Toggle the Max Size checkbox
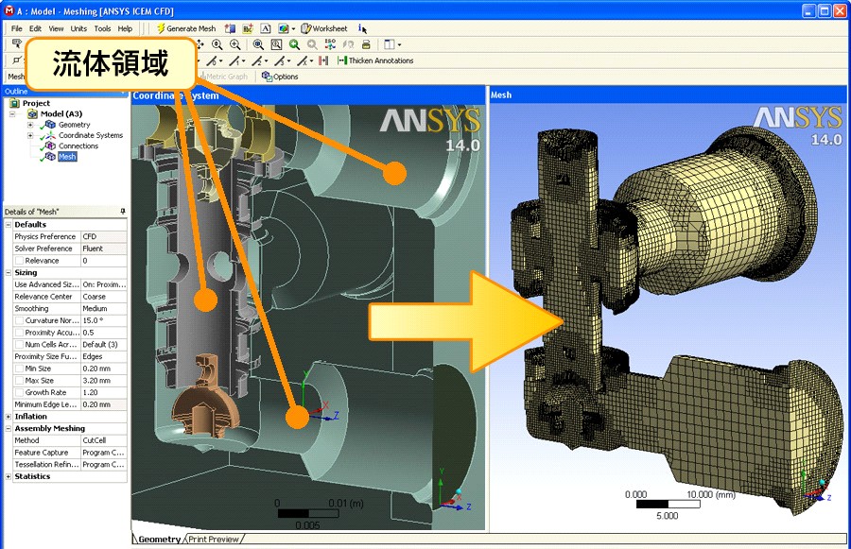The height and width of the screenshot is (549, 851). [x=20, y=380]
